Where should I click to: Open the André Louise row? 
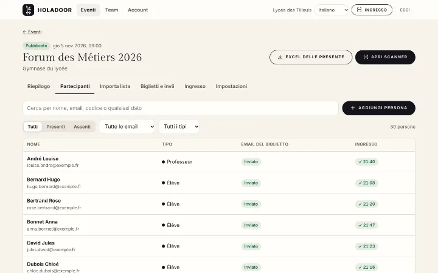click(219, 162)
